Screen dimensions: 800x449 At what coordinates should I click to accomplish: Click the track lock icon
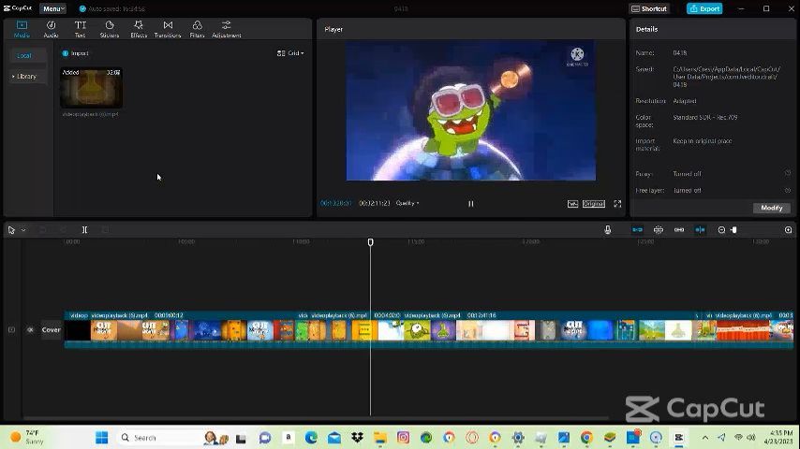(x=11, y=330)
